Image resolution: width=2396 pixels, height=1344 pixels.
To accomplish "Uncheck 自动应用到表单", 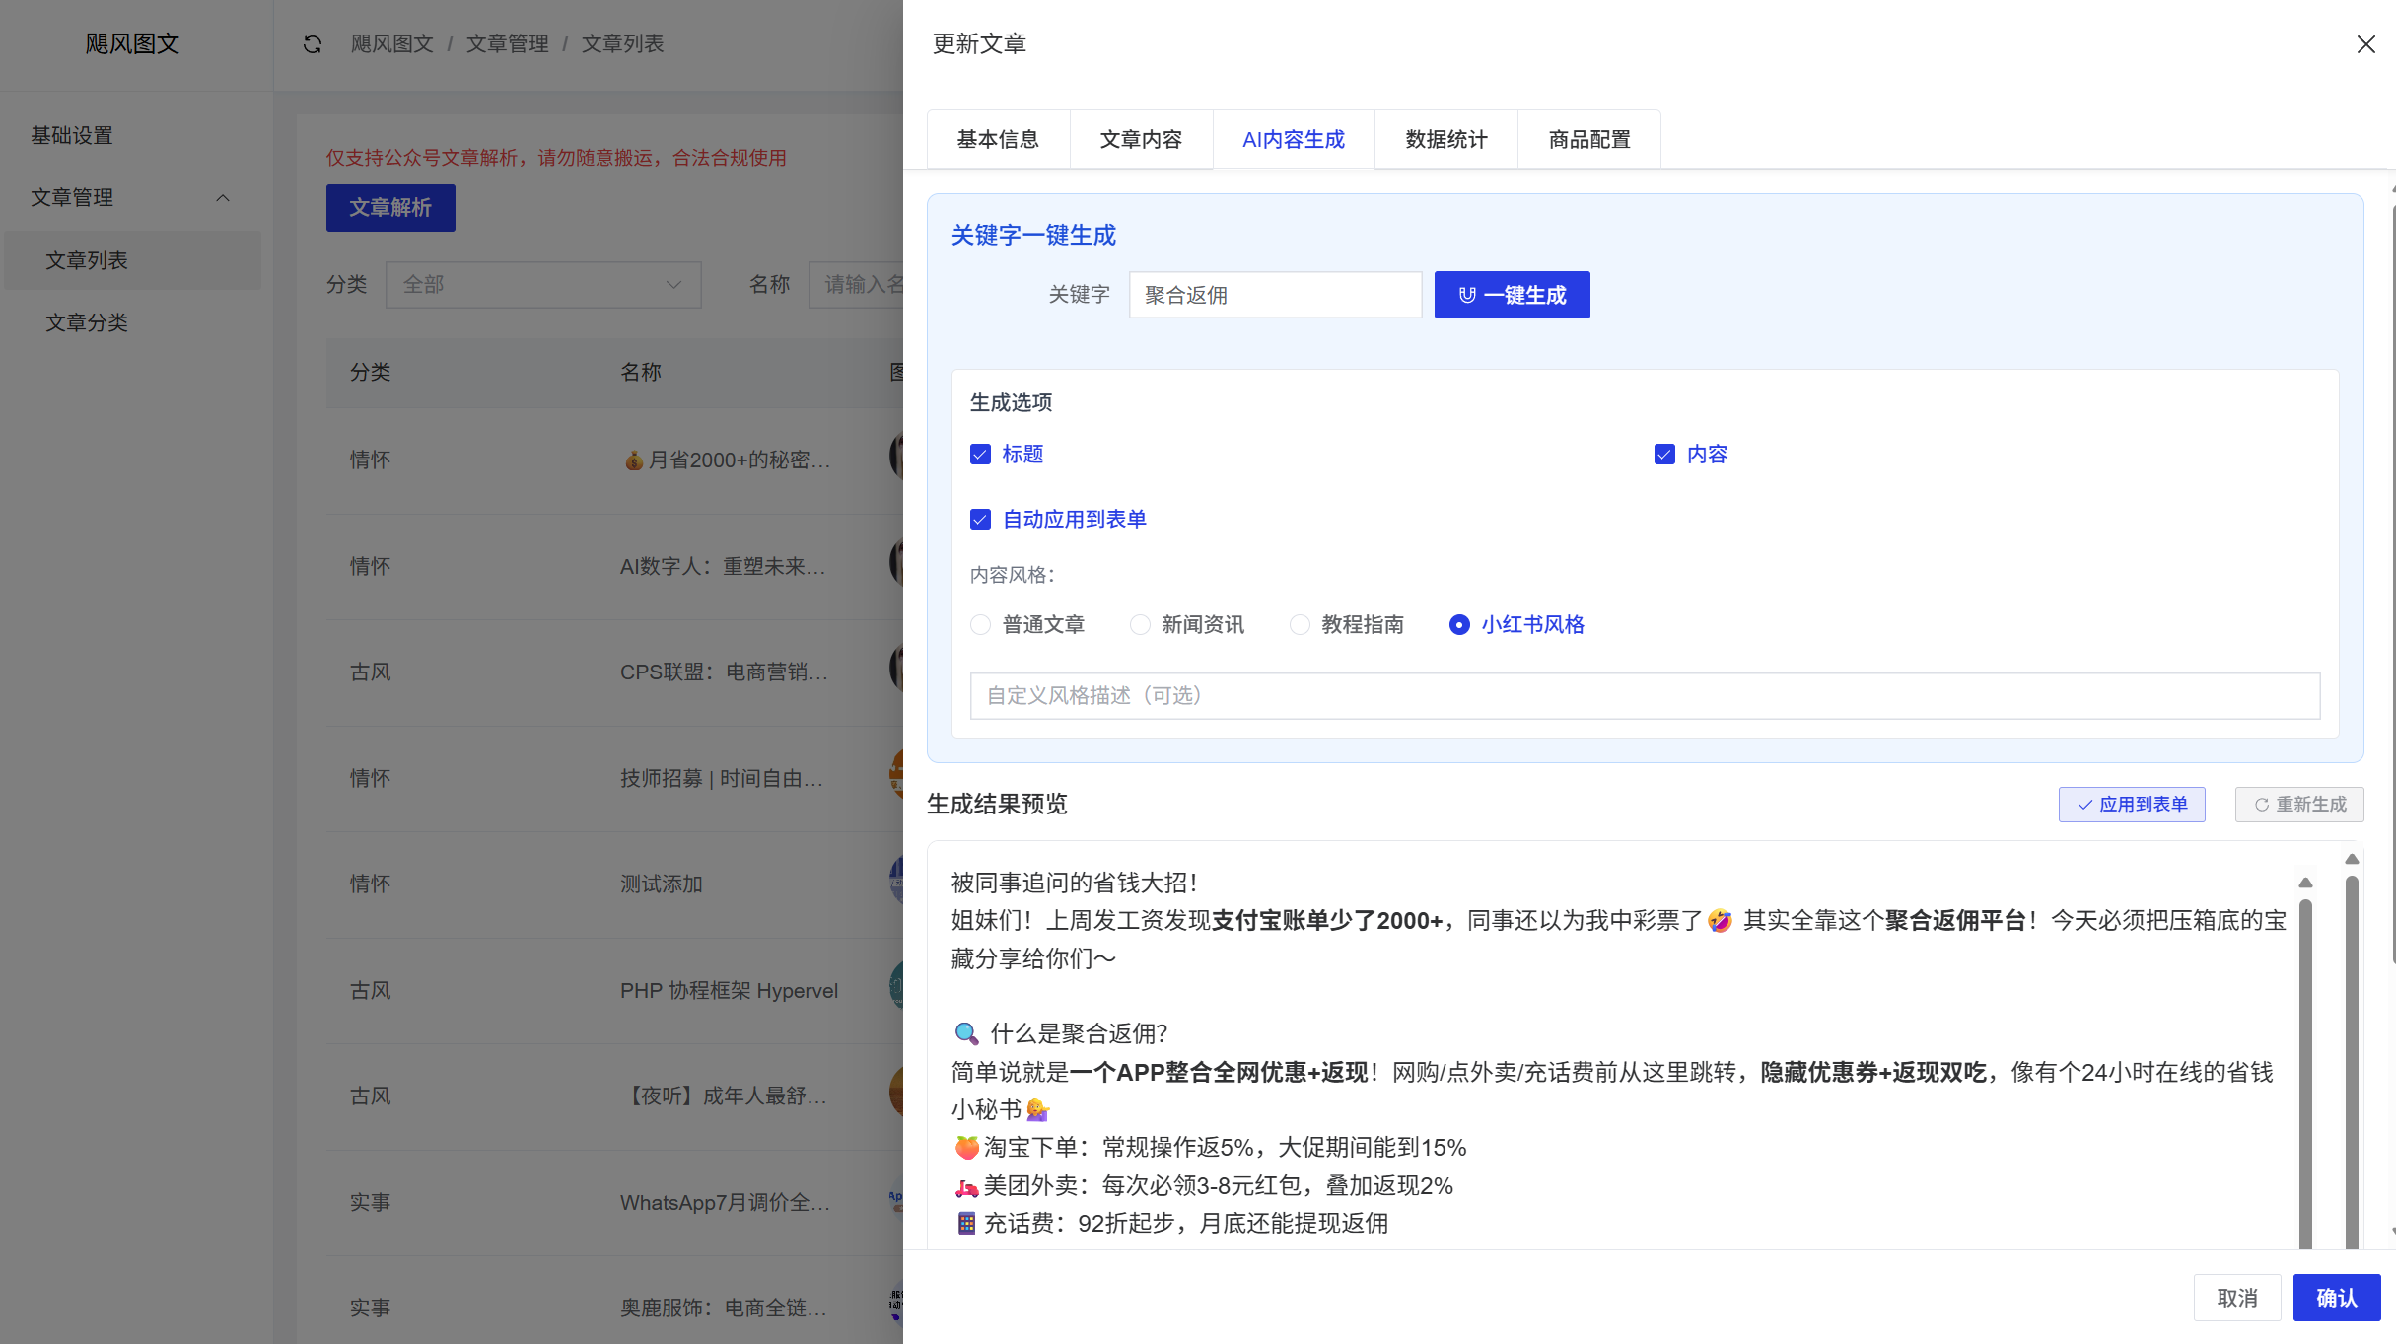I will coord(980,519).
